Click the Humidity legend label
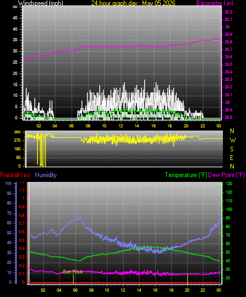 tap(46, 175)
